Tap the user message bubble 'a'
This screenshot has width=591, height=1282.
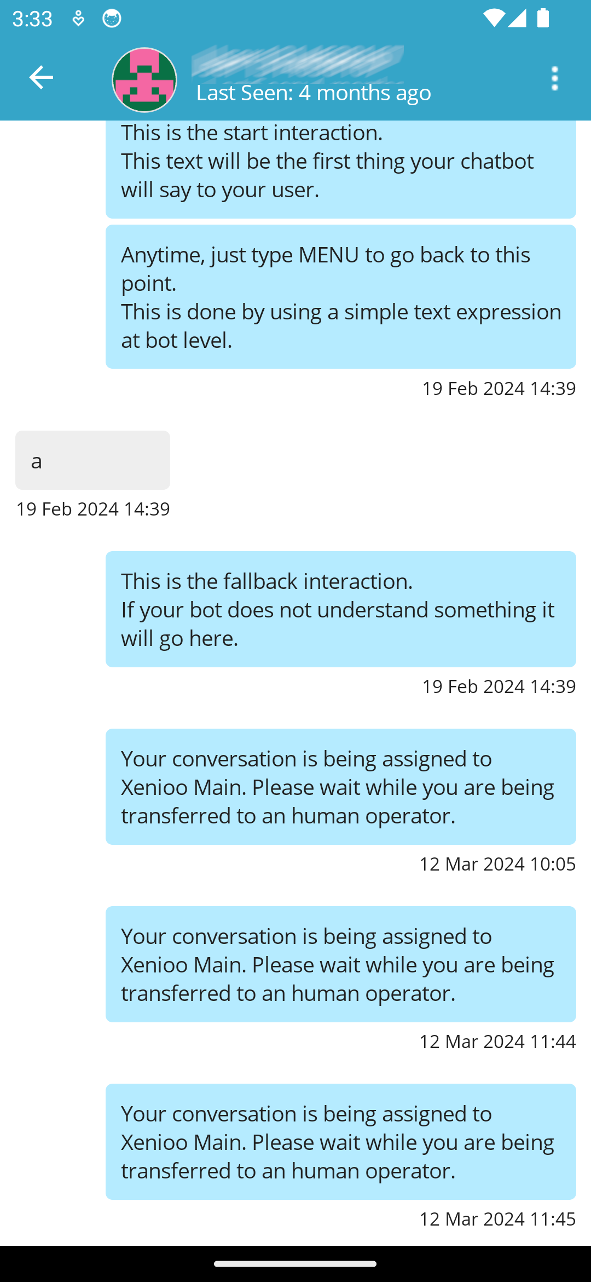point(92,460)
